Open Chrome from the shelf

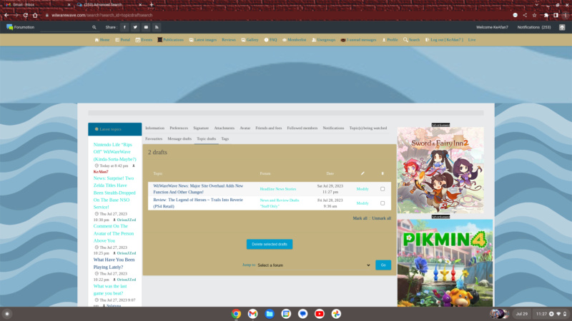[x=236, y=314]
